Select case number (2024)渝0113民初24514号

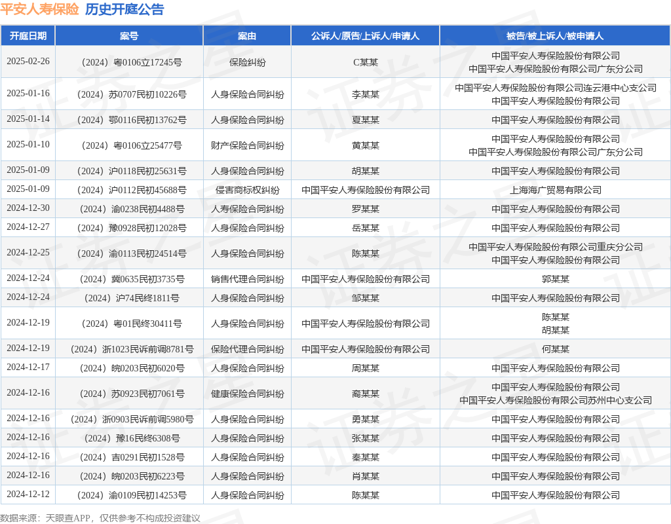pyautogui.click(x=132, y=253)
